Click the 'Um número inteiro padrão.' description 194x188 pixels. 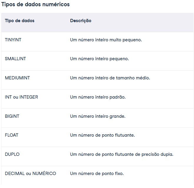[98, 97]
